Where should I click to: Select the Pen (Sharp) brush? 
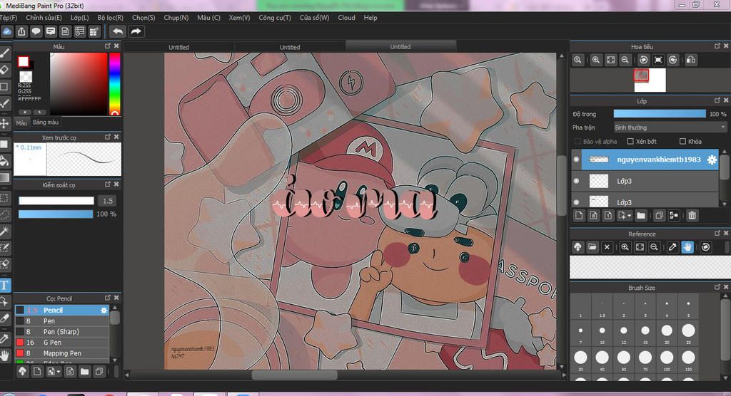tap(62, 331)
